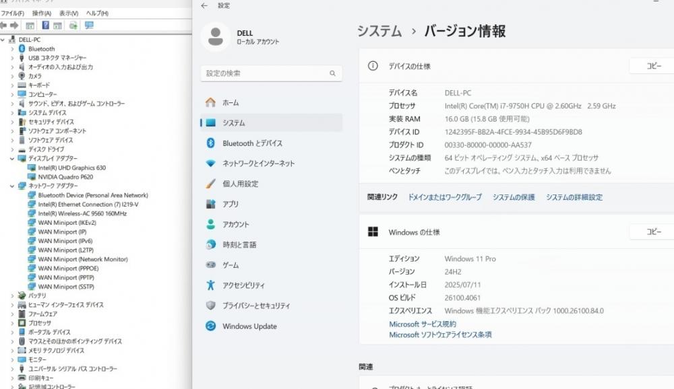Select Intel(R) UHD Graphics 630 device
The width and height of the screenshot is (674, 389).
coord(72,168)
